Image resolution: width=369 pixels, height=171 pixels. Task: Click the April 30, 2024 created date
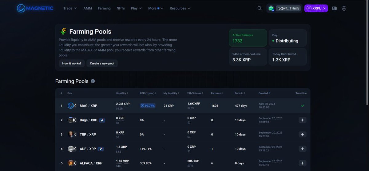[267, 104]
